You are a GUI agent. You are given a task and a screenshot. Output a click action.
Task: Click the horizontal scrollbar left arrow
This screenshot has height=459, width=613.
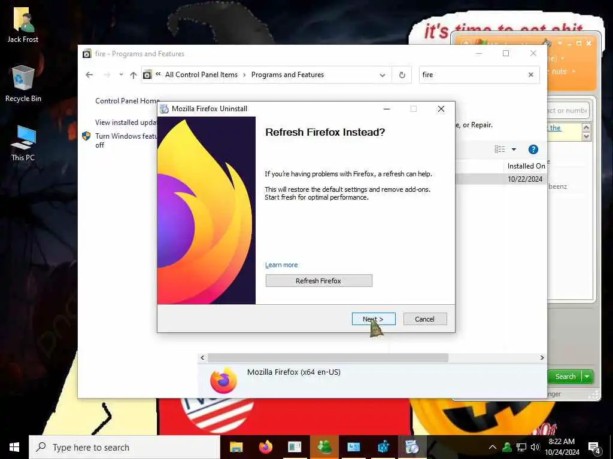click(x=202, y=357)
